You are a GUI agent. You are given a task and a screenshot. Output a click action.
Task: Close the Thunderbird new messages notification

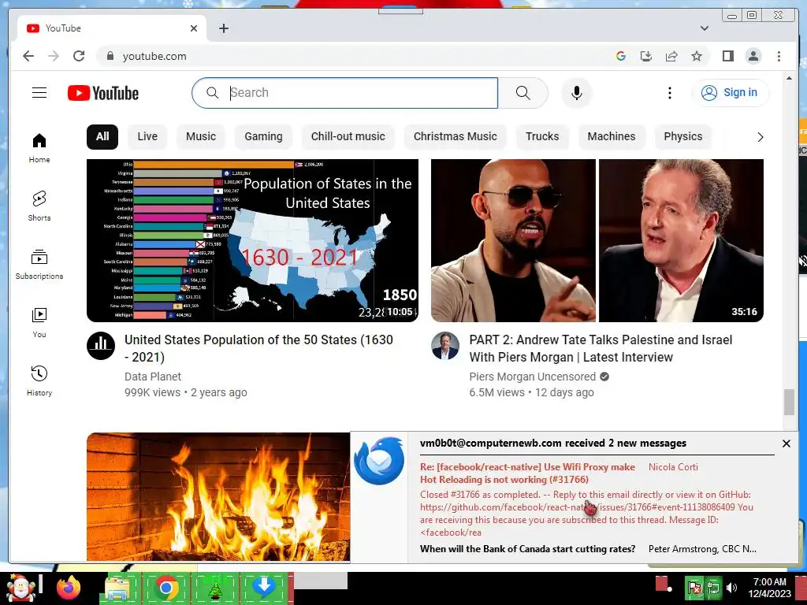click(786, 444)
